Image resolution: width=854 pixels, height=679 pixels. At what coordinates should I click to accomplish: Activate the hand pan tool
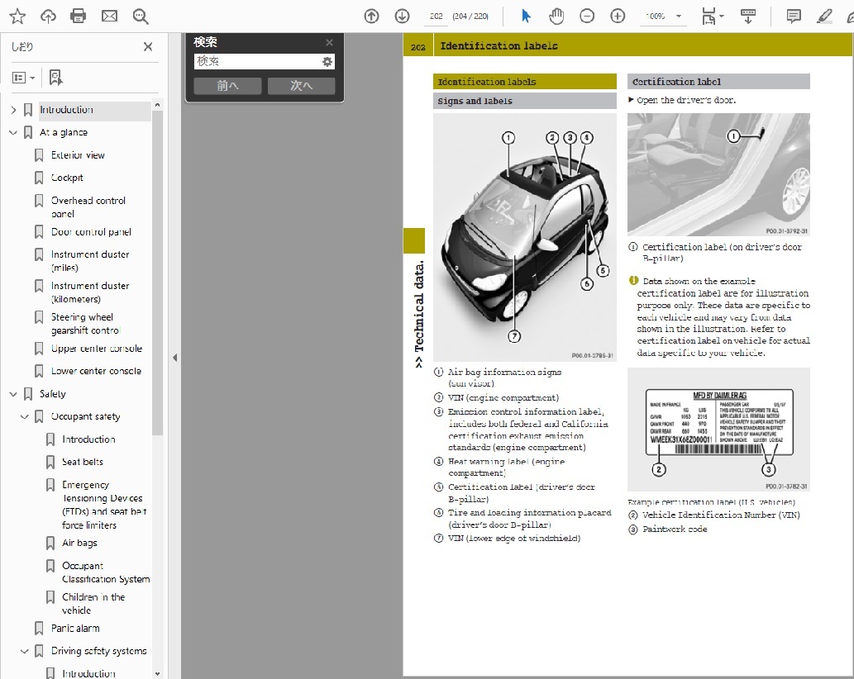pyautogui.click(x=556, y=16)
